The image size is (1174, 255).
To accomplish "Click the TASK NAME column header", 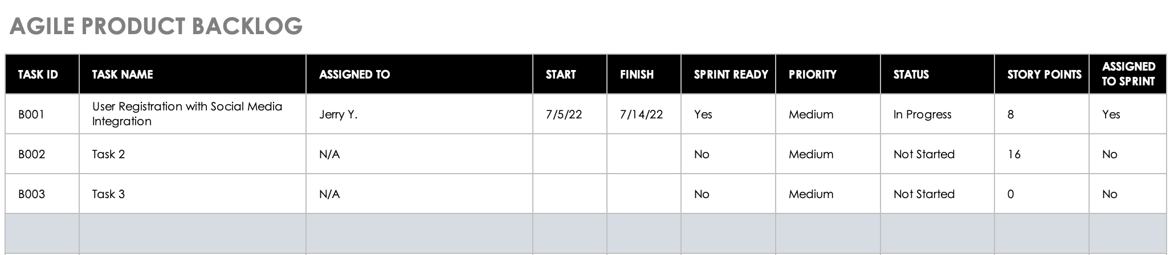I will tap(123, 75).
